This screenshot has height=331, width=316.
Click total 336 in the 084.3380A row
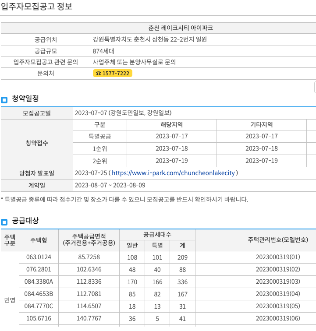click(182, 282)
